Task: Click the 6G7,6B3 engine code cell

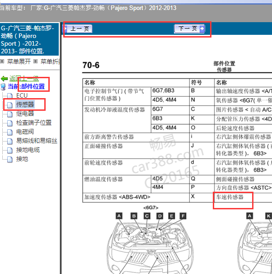Action: point(170,92)
